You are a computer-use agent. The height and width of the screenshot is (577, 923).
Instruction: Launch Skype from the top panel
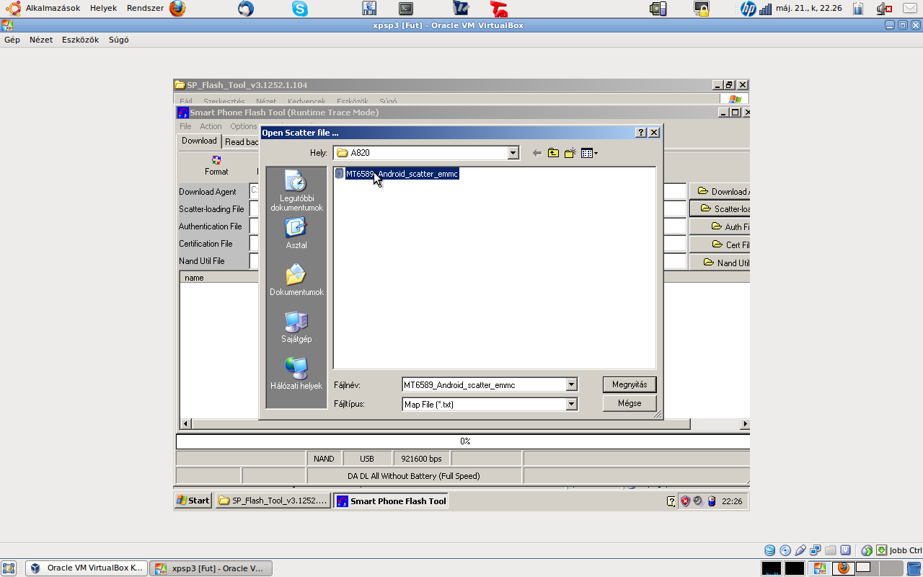click(x=300, y=9)
